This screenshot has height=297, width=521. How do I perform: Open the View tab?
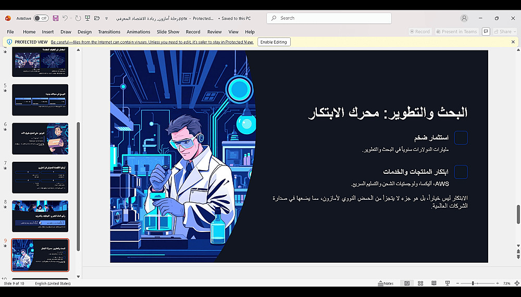pyautogui.click(x=233, y=32)
